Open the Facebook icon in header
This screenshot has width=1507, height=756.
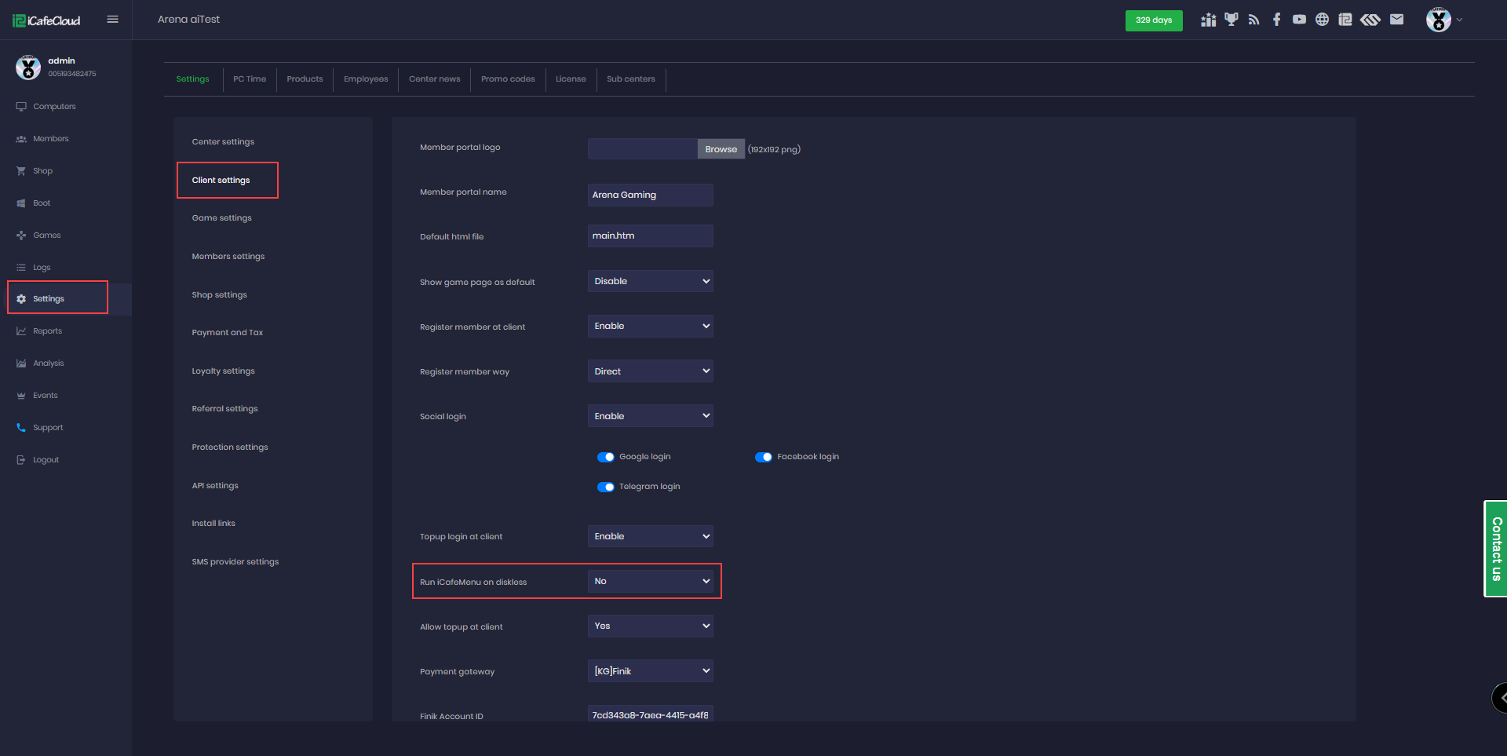1276,20
